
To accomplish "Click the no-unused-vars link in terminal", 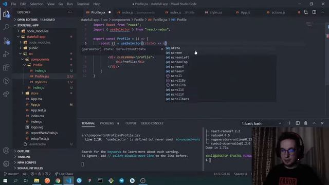I will click(x=188, y=139).
